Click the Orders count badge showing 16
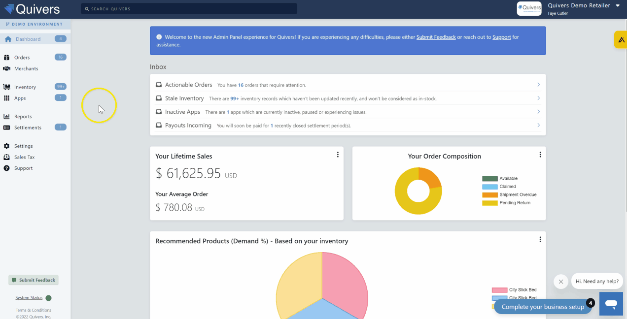The height and width of the screenshot is (319, 627). [x=61, y=57]
